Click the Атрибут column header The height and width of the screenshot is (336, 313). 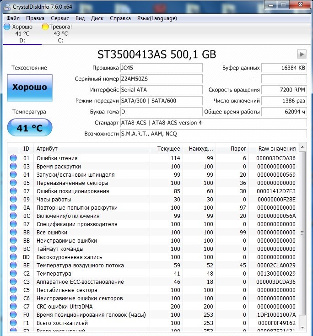click(x=92, y=148)
